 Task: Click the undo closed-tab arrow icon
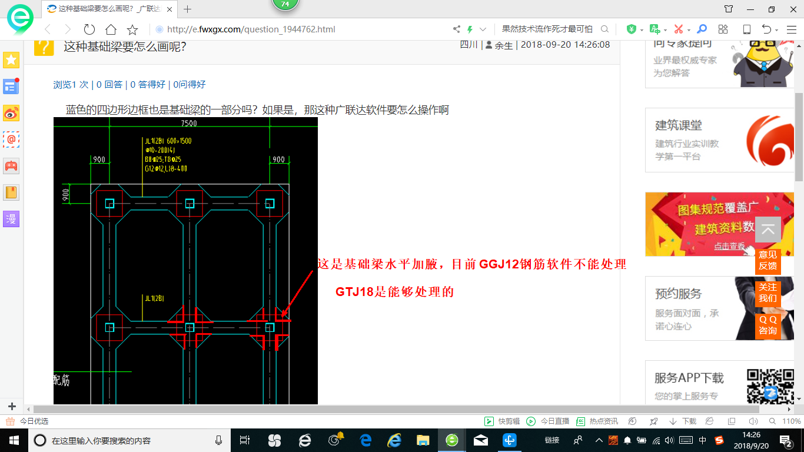[x=766, y=29]
